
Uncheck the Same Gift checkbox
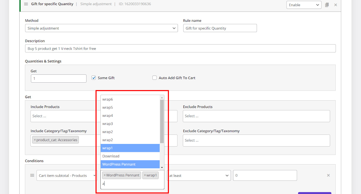(x=94, y=78)
